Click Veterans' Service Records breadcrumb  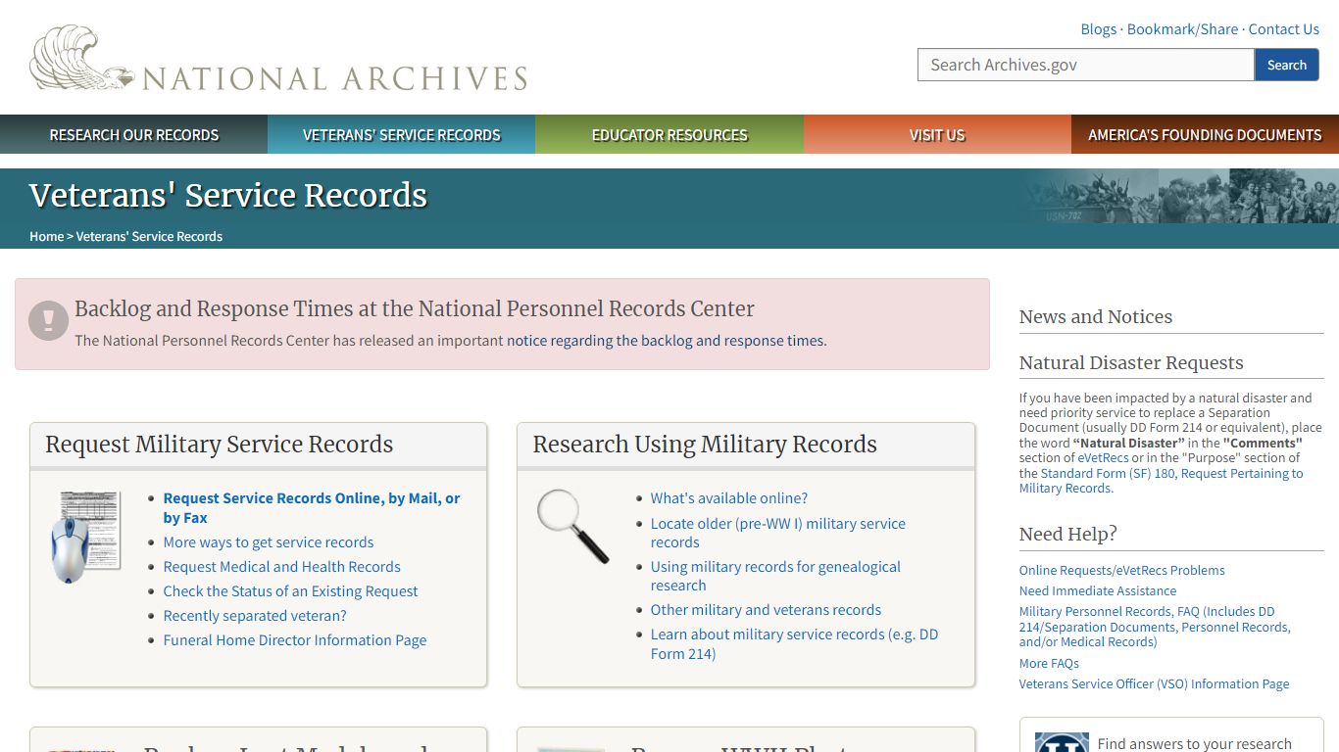click(149, 236)
